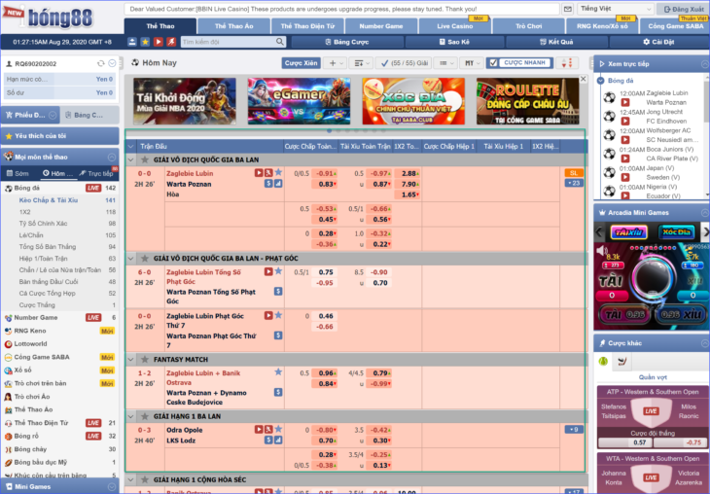This screenshot has width=710, height=494.
Task: Open Number Game tab
Action: pos(381,26)
